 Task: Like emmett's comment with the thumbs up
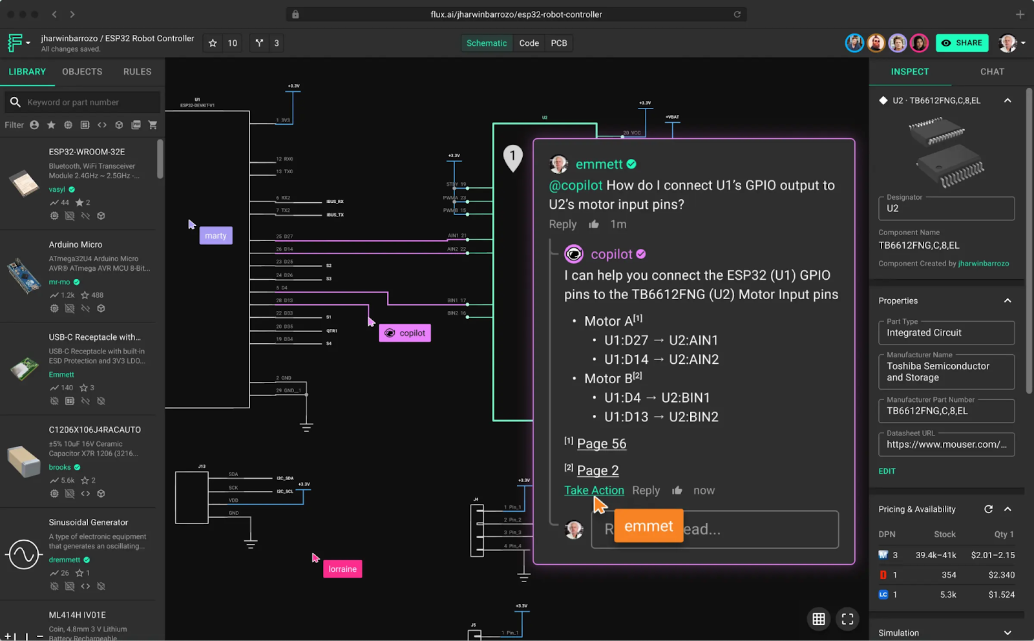click(594, 224)
